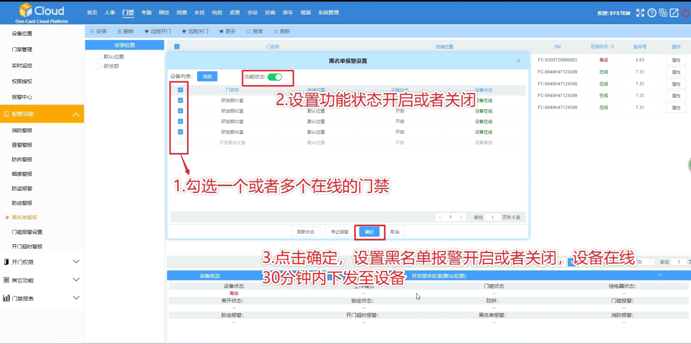Toggle the select-all checkbox in dialog header
Image resolution: width=691 pixels, height=344 pixels.
pos(180,90)
